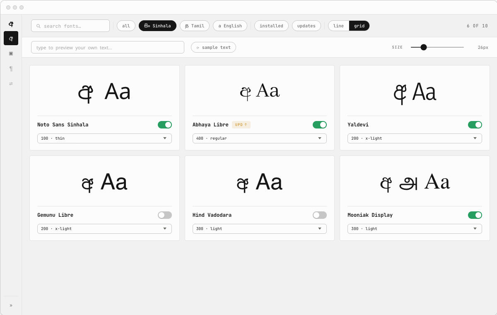Open the swap arrows sidebar icon
Image resolution: width=497 pixels, height=315 pixels.
tap(11, 83)
